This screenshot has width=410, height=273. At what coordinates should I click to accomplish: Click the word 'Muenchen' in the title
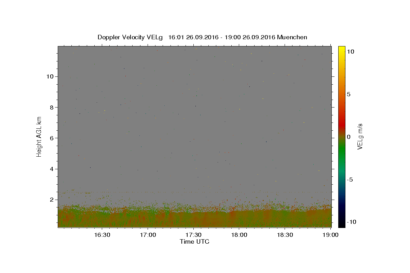pos(292,37)
